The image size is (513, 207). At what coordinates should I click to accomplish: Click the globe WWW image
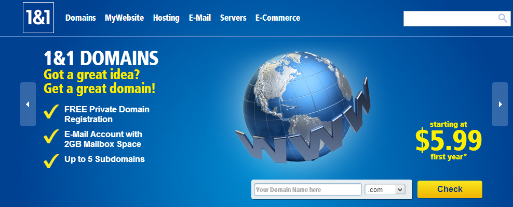point(303,107)
